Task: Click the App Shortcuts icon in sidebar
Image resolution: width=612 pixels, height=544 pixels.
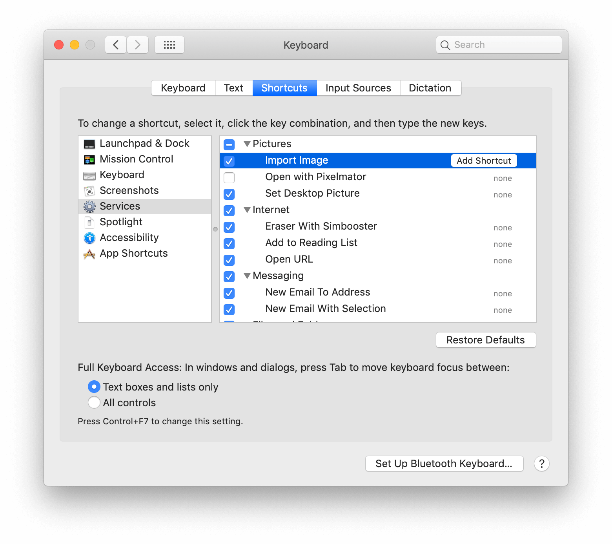Action: click(x=89, y=254)
